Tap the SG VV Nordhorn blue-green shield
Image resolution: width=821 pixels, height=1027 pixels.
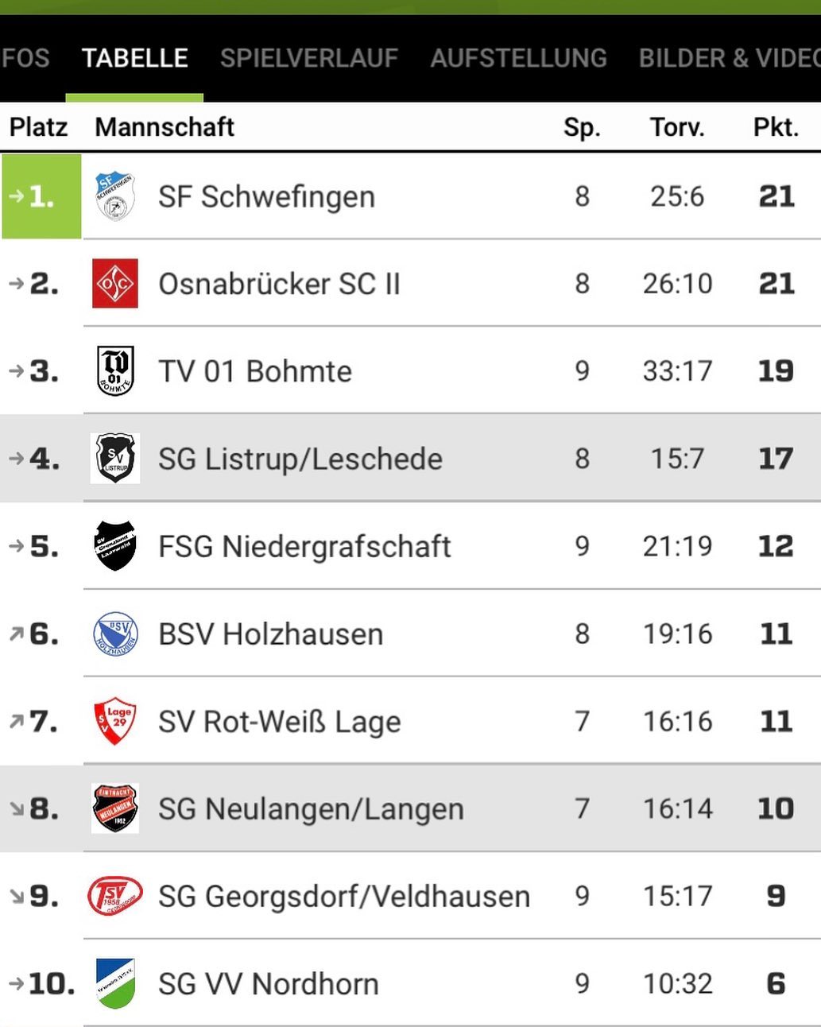point(115,983)
